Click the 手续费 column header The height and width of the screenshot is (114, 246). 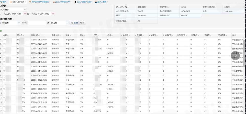[x=207, y=35]
